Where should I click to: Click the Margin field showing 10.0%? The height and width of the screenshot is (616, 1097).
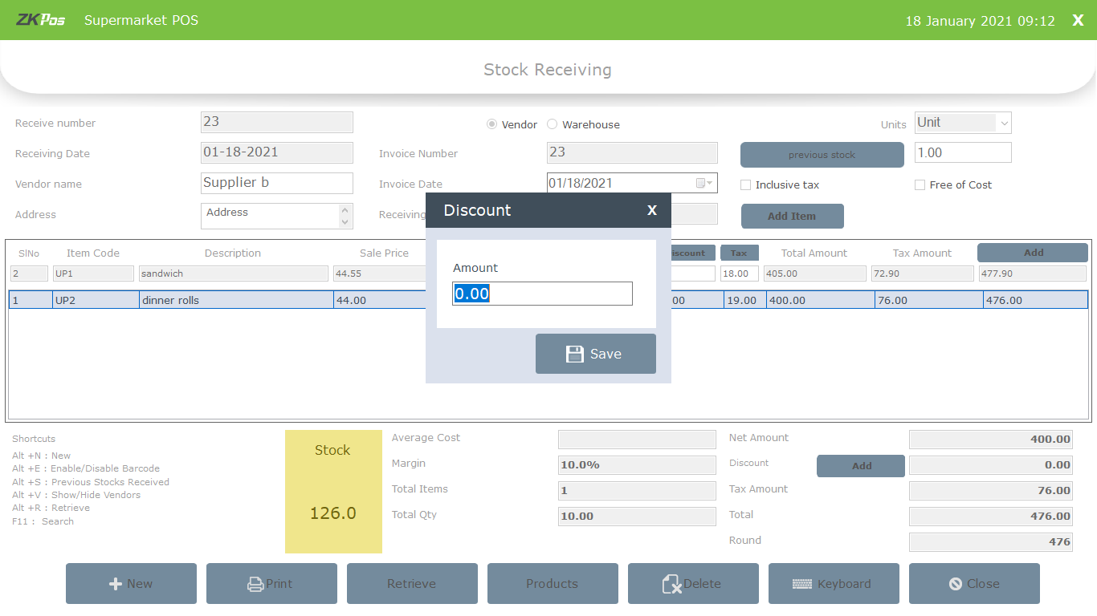637,465
